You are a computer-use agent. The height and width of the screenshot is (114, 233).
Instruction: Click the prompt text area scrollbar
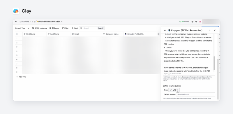coord(214,63)
